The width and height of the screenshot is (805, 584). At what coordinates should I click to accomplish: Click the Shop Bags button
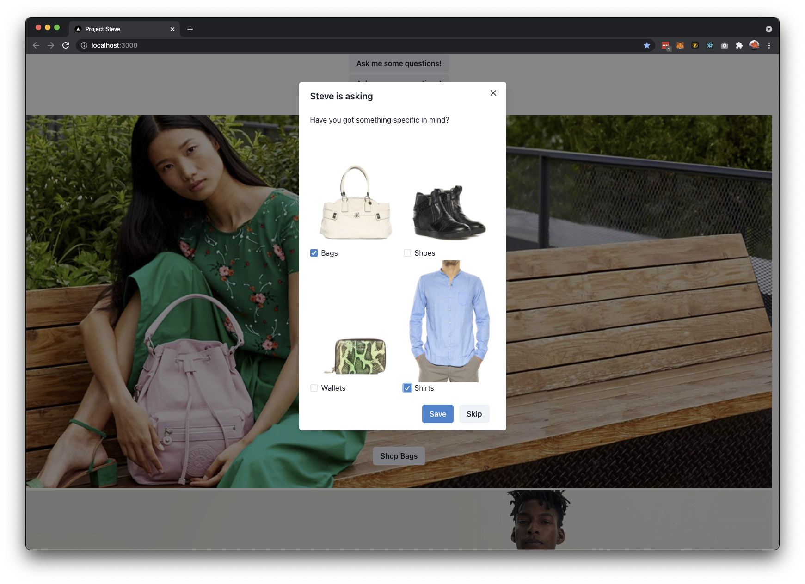point(399,456)
